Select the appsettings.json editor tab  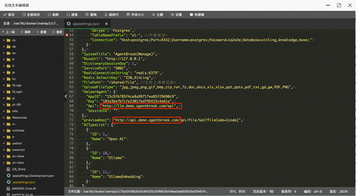click(x=86, y=24)
